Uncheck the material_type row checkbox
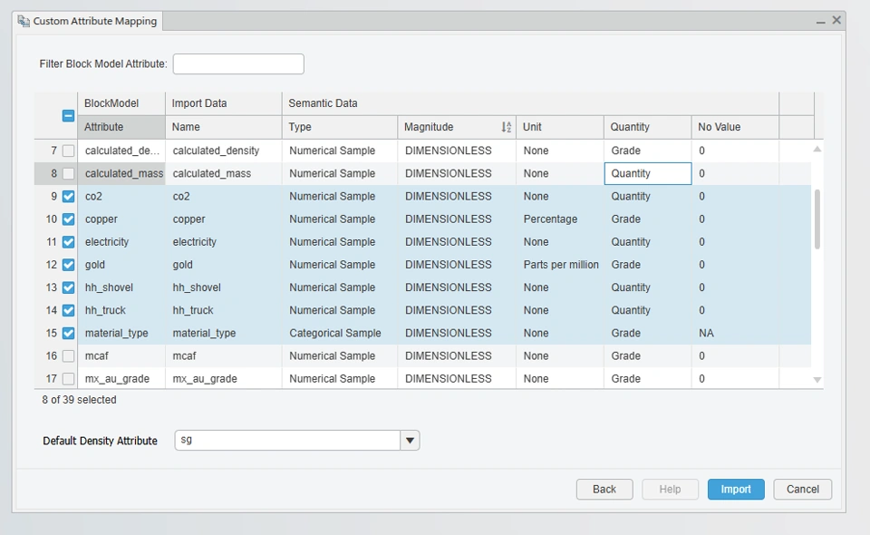 68,334
